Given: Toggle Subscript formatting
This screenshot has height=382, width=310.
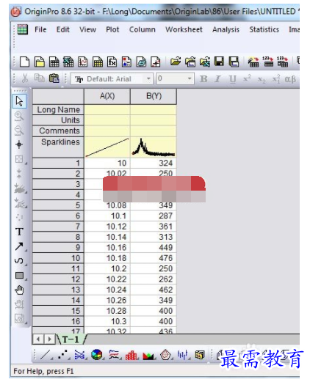Looking at the screenshot, I should (x=262, y=79).
